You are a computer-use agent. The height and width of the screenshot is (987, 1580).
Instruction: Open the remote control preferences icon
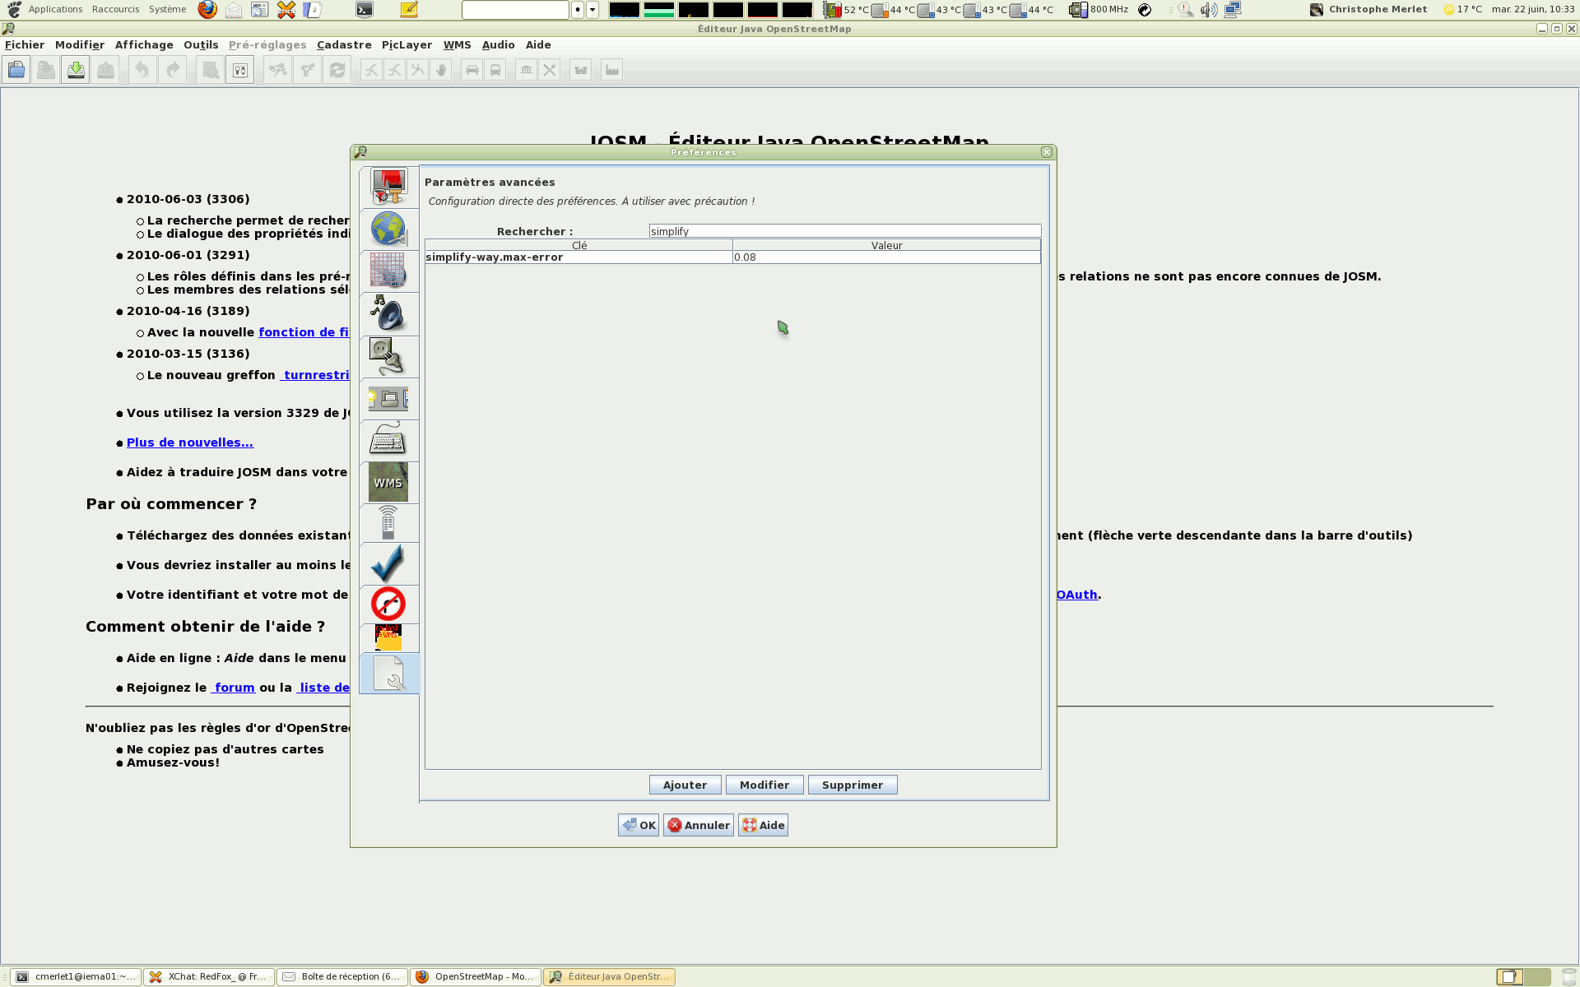point(388,523)
